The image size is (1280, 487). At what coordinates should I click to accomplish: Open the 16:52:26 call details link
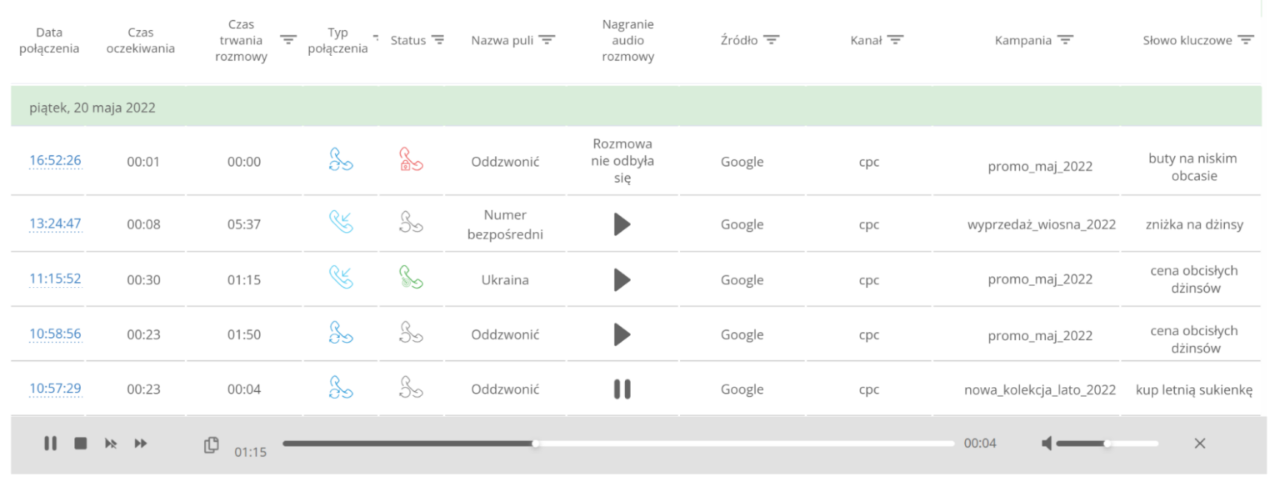(55, 160)
